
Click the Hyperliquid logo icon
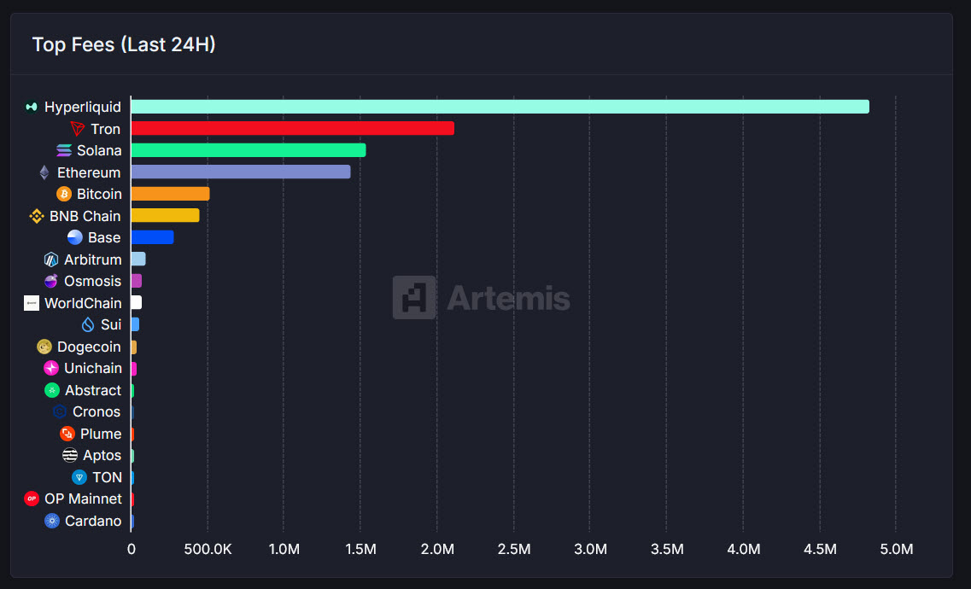click(x=31, y=107)
